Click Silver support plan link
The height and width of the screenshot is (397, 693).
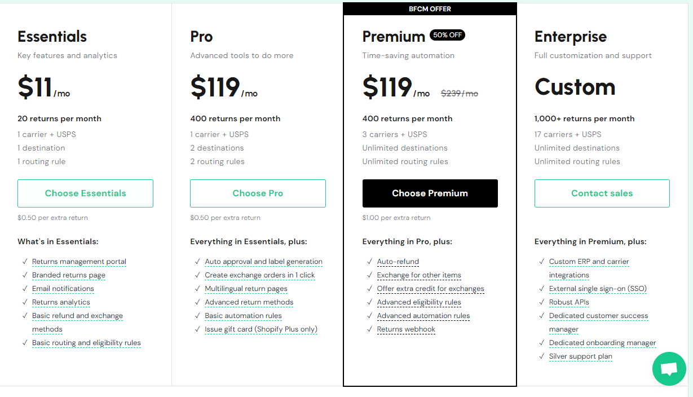(x=580, y=356)
